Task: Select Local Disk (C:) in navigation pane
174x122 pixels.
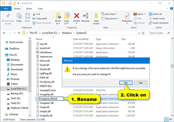Action: 19,88
